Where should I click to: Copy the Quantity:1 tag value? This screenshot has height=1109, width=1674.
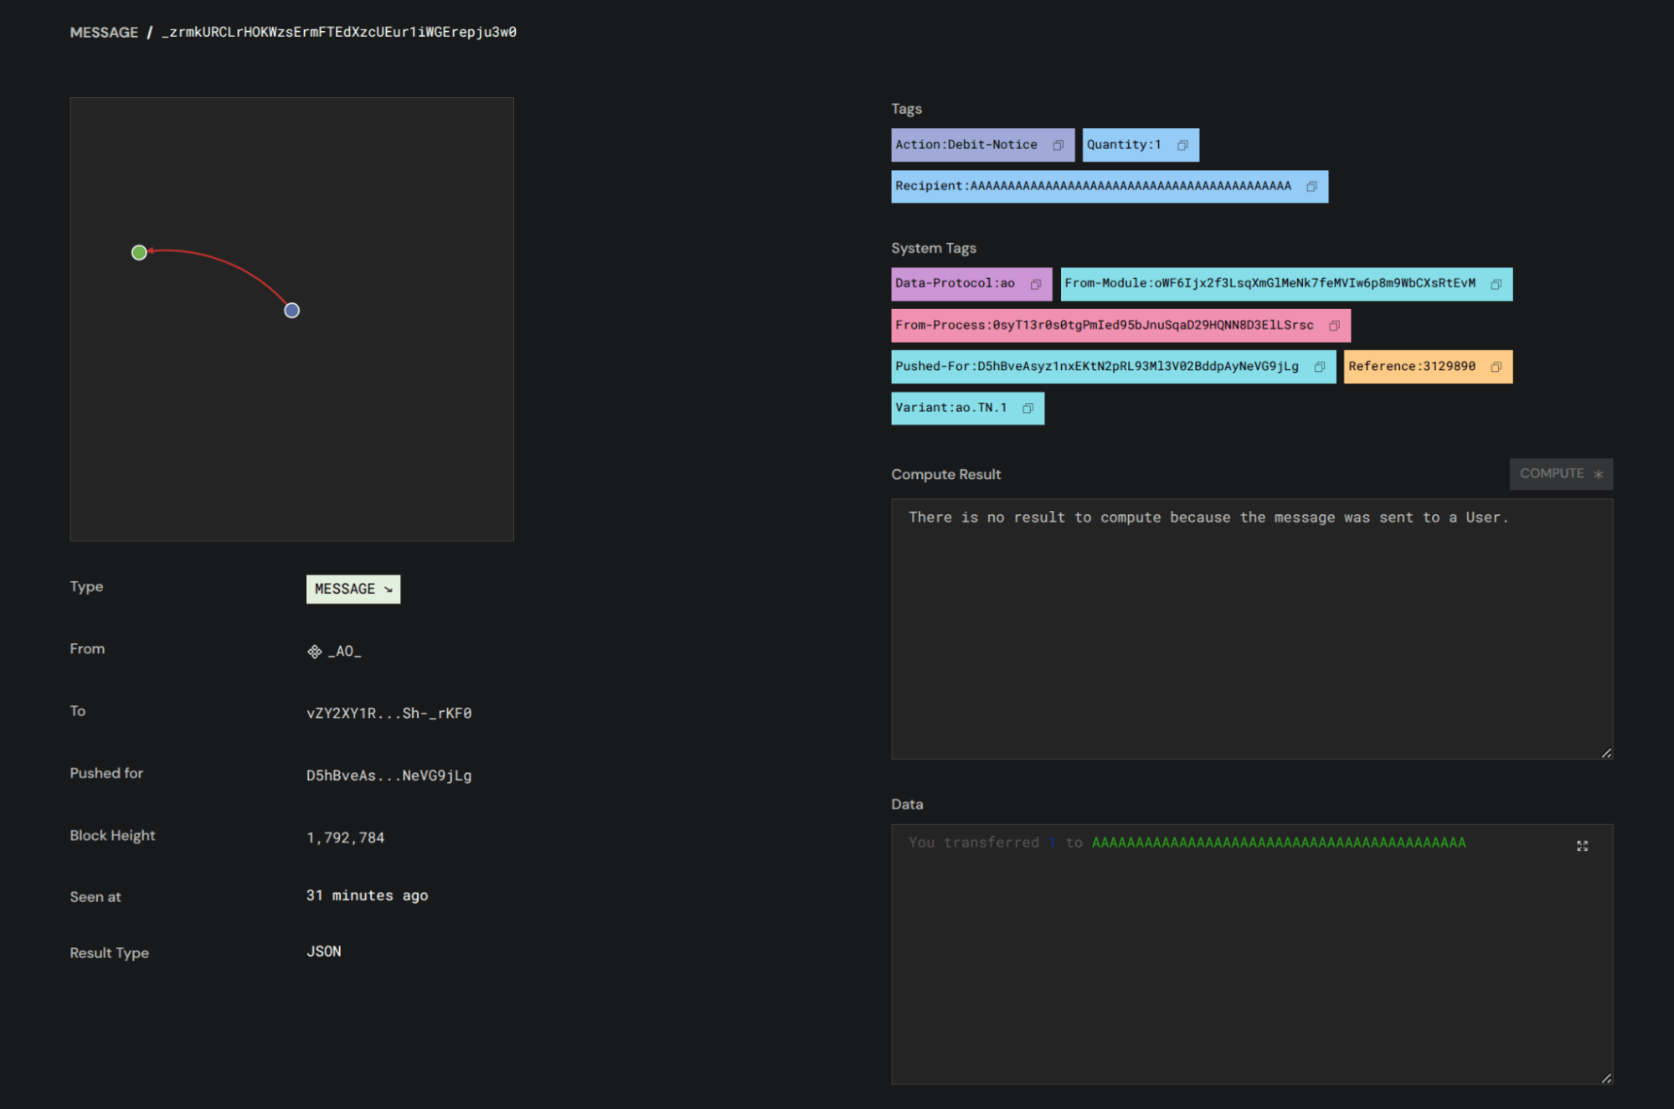click(1182, 145)
